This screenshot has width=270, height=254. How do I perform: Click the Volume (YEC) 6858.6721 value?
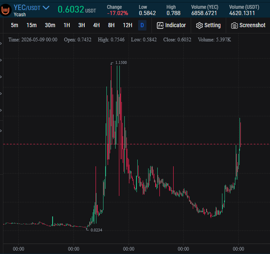point(204,13)
